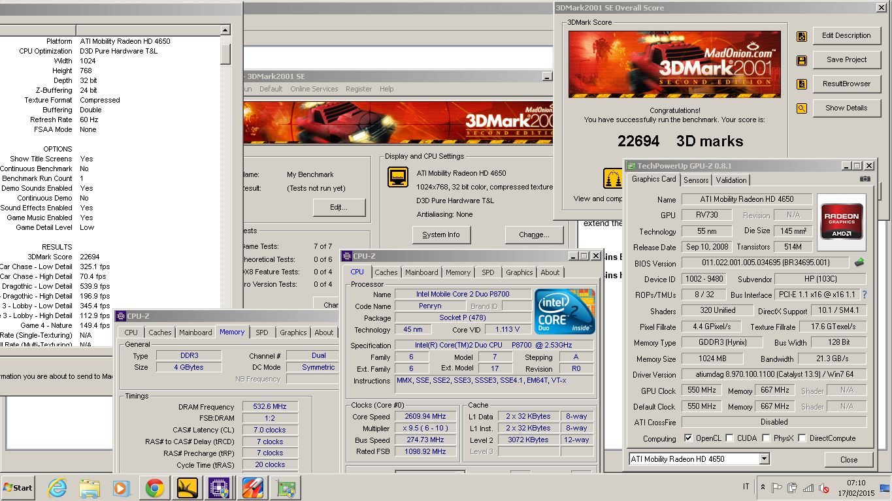Toggle the OpenCL checkbox
The image size is (892, 501).
(688, 438)
